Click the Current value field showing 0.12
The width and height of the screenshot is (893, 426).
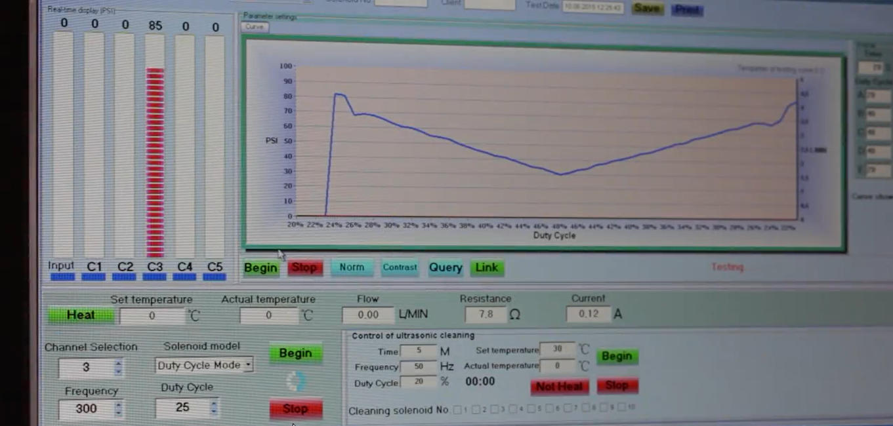(x=589, y=314)
